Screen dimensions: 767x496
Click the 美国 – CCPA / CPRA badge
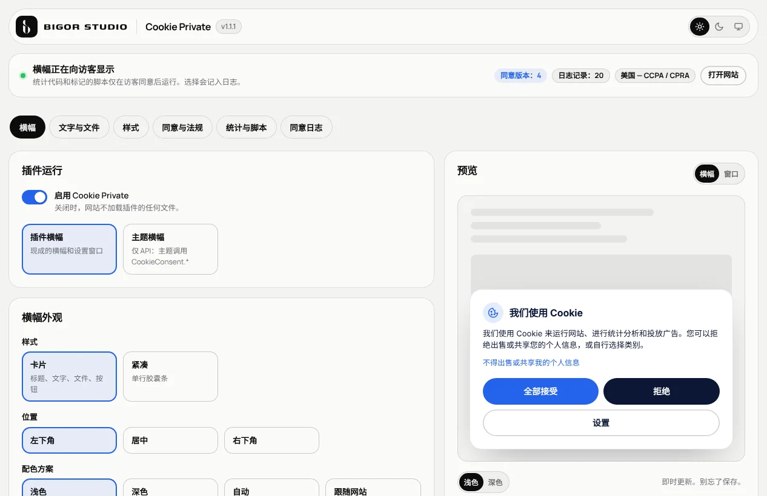click(x=655, y=76)
